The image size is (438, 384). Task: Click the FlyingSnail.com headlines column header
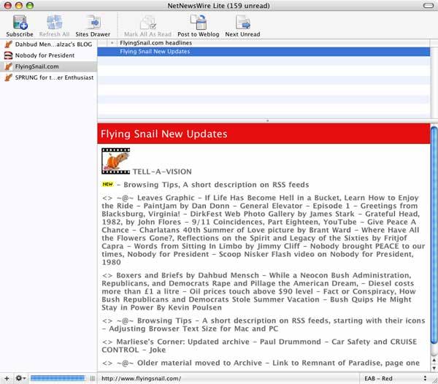(274, 43)
